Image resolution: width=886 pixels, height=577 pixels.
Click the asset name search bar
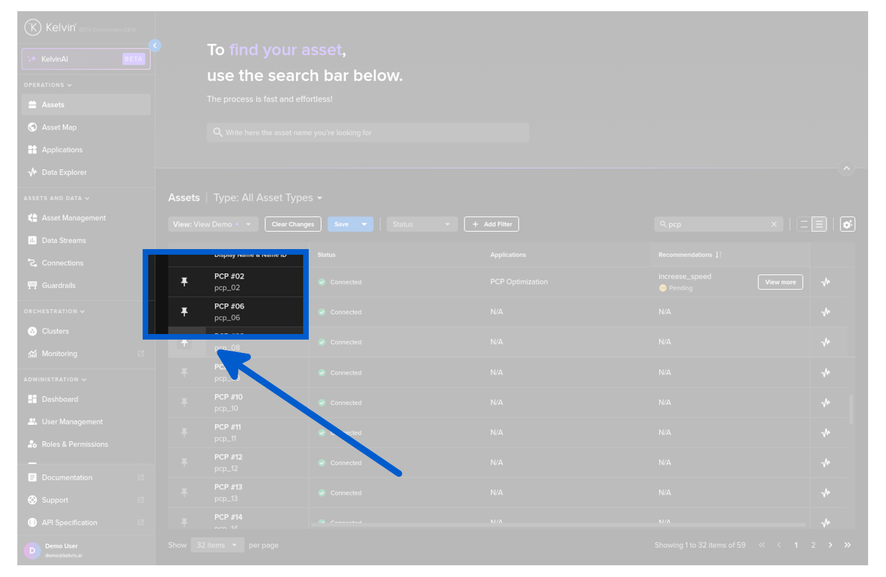pos(367,133)
